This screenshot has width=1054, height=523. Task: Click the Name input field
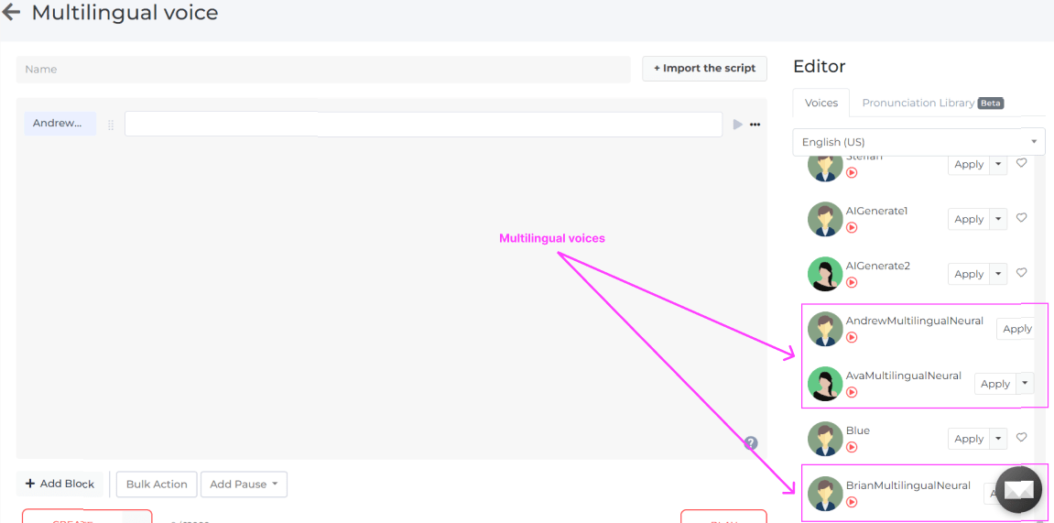[323, 70]
